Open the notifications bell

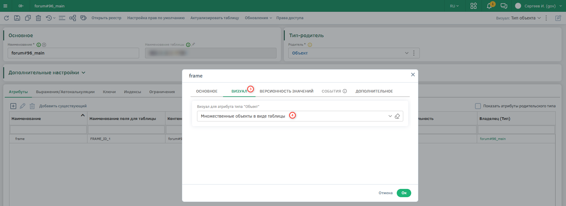pyautogui.click(x=489, y=6)
